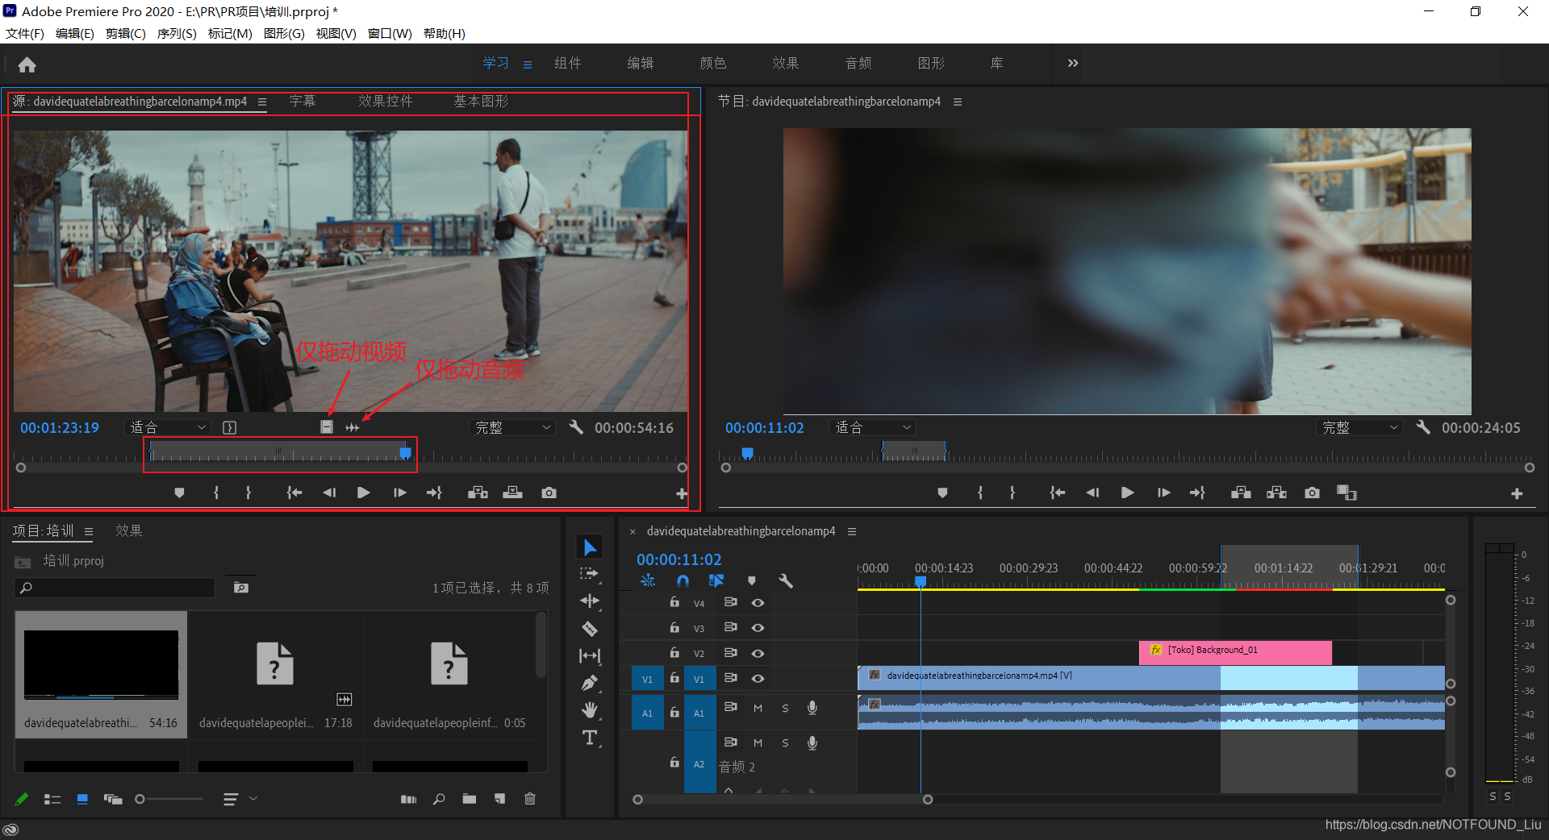Open Program monitor playback resolution dropdown

[x=1359, y=427]
